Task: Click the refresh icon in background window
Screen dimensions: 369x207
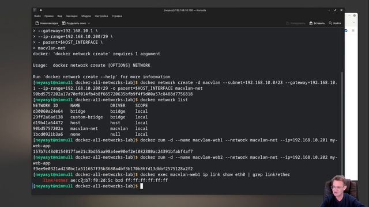Action: point(346,30)
